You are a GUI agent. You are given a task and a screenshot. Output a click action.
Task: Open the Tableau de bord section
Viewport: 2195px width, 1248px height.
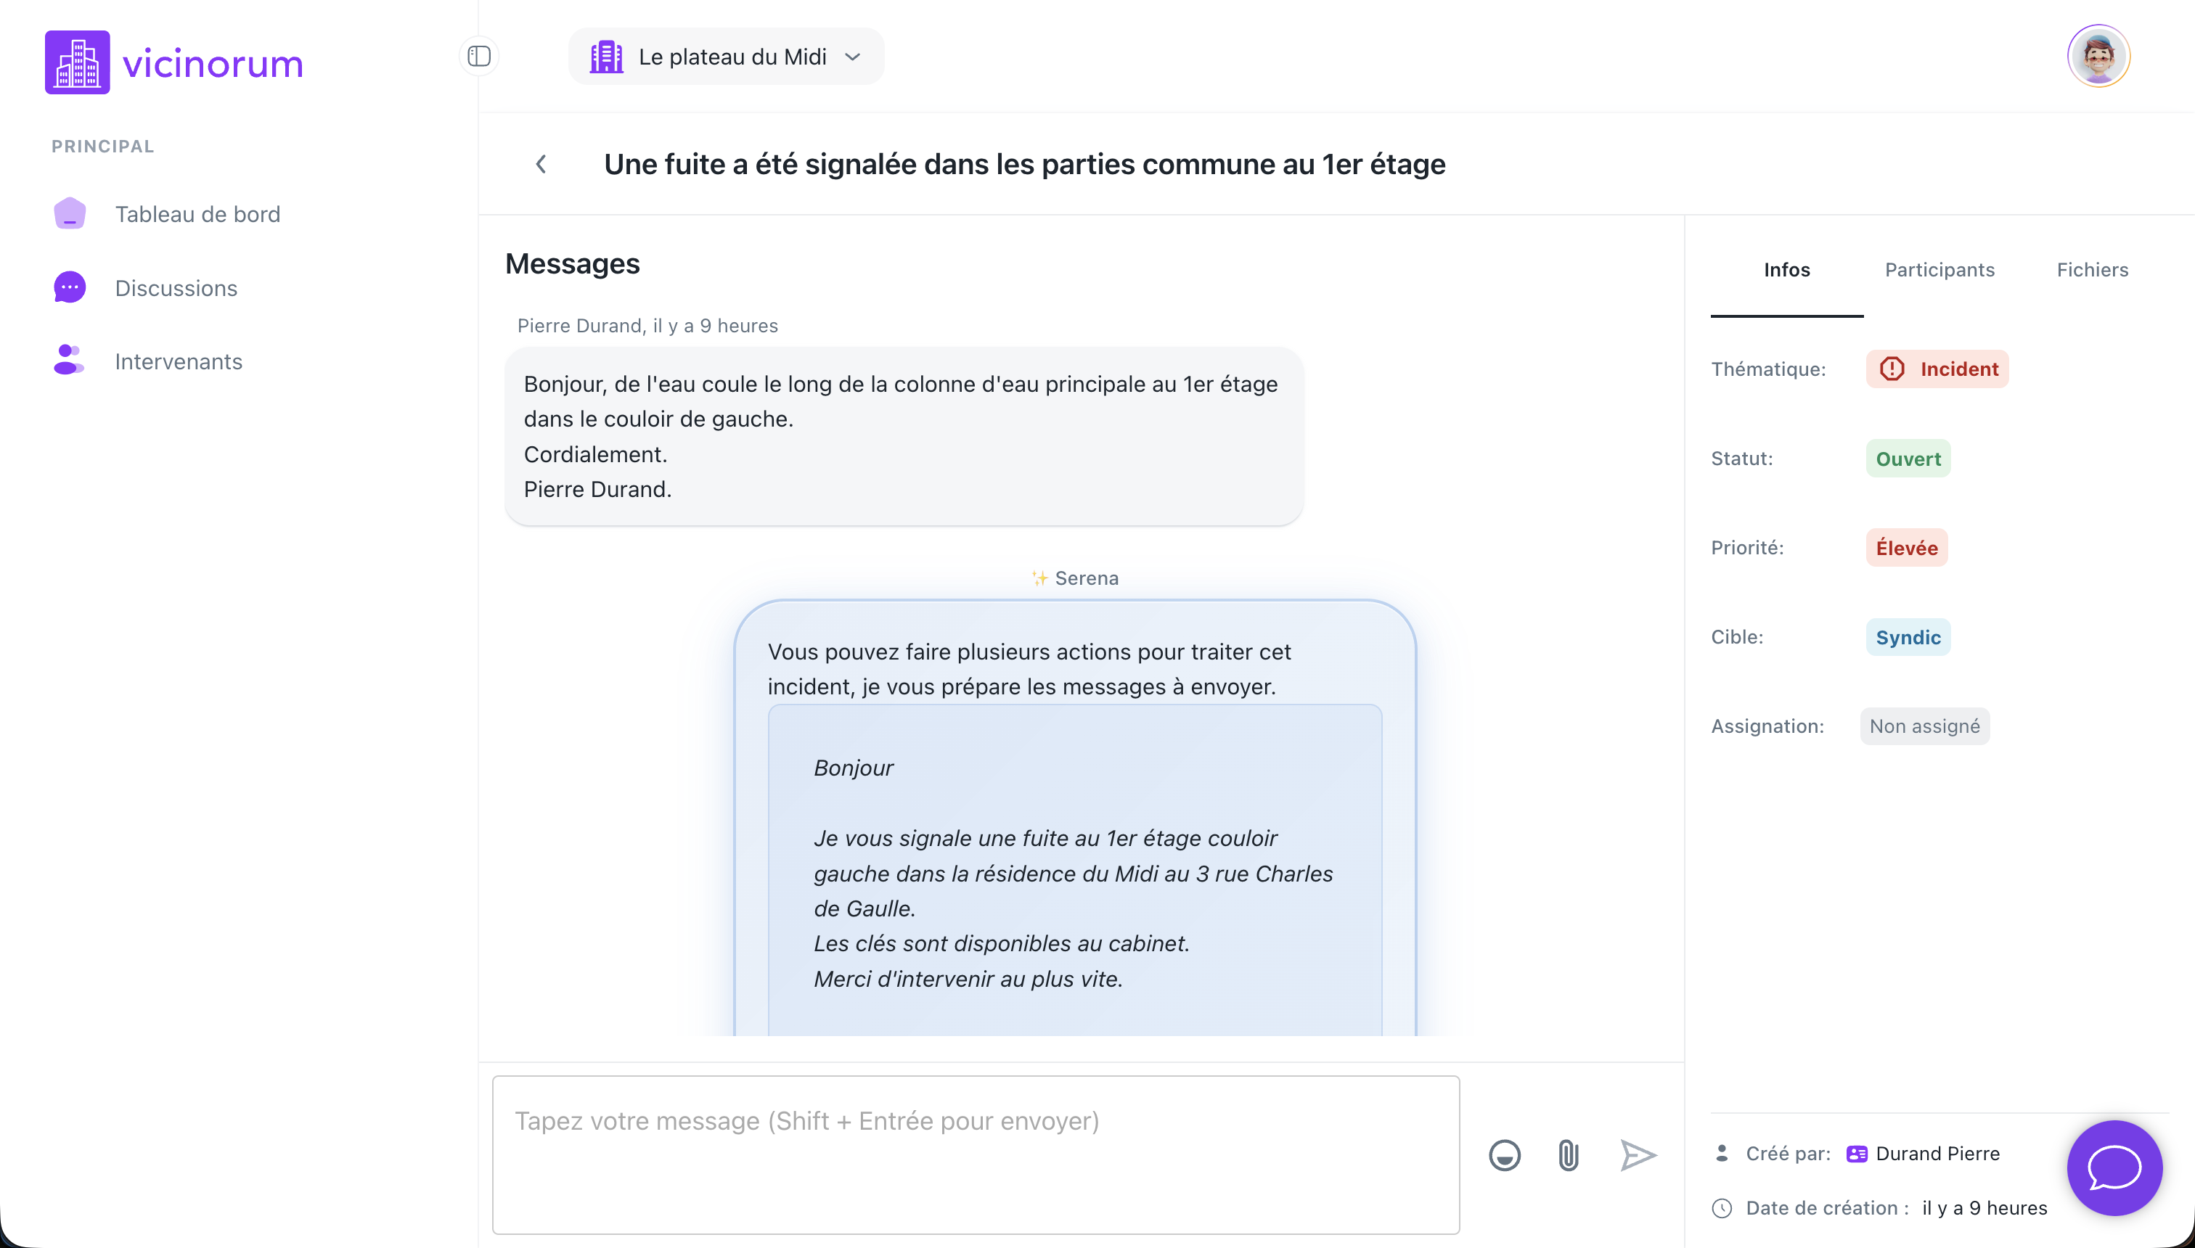197,213
